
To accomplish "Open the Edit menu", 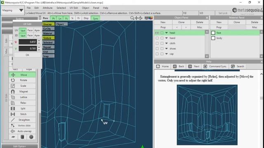I will click(x=36, y=8).
